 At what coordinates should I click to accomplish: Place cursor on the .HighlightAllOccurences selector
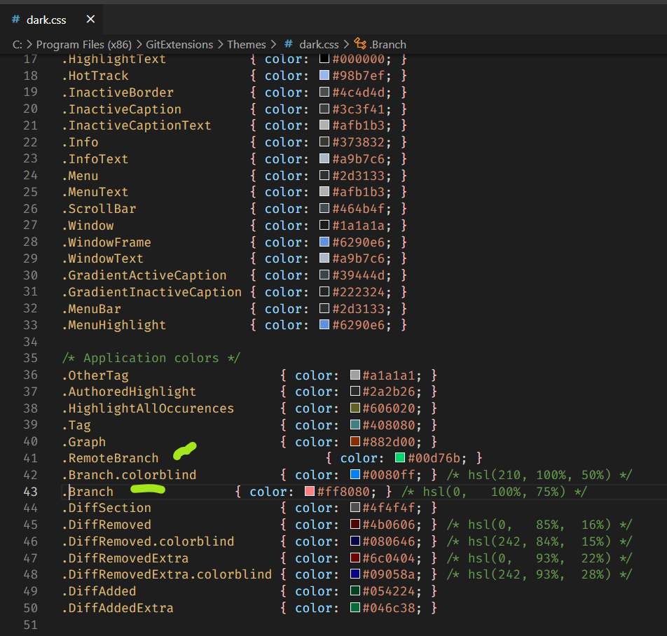[x=147, y=408]
